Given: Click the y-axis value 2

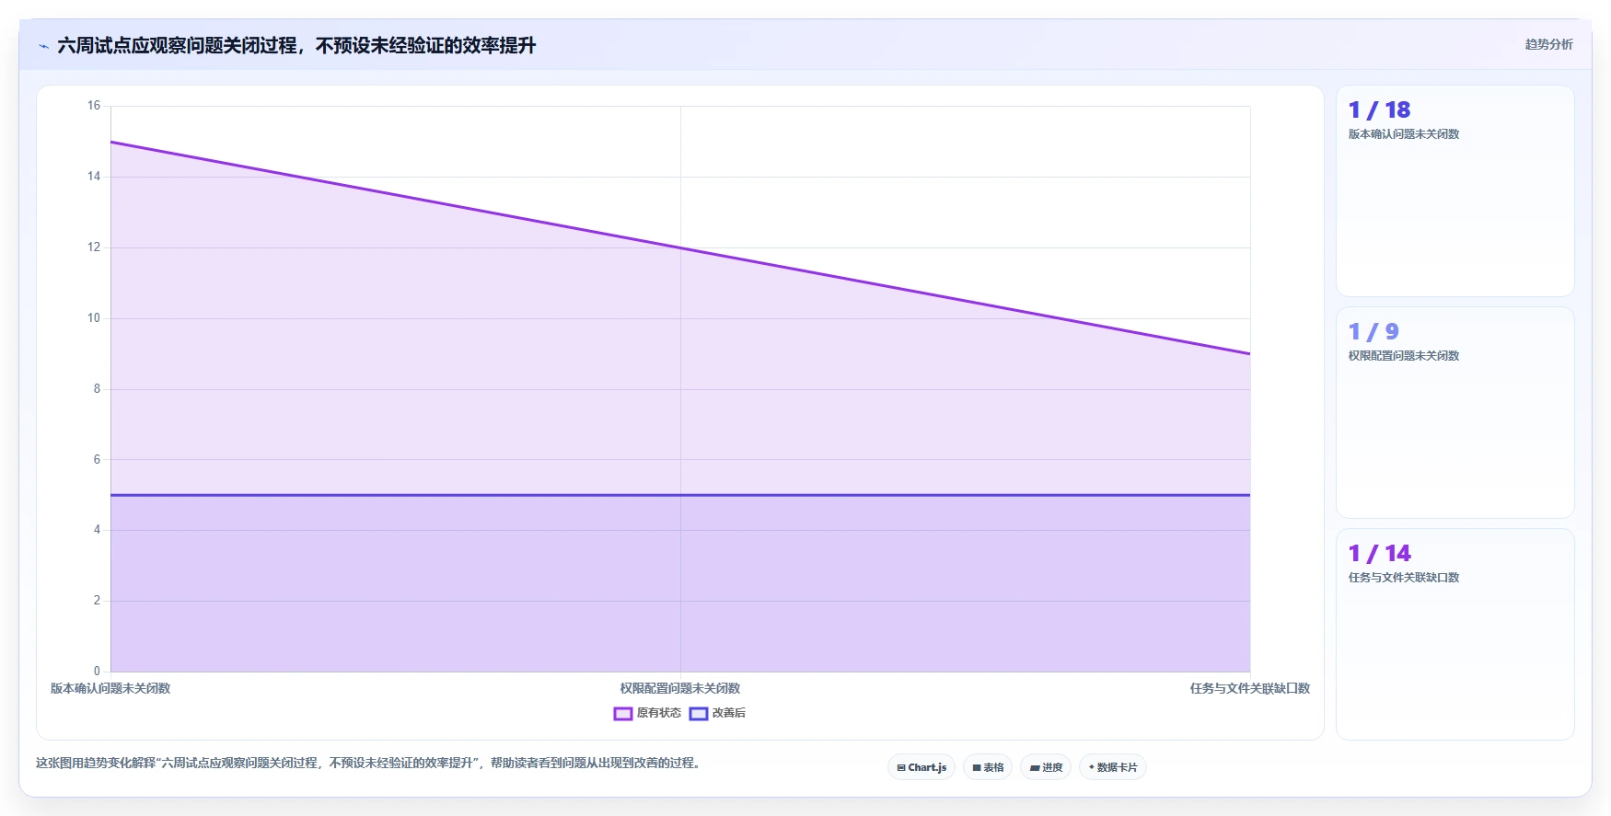Looking at the screenshot, I should [x=97, y=601].
